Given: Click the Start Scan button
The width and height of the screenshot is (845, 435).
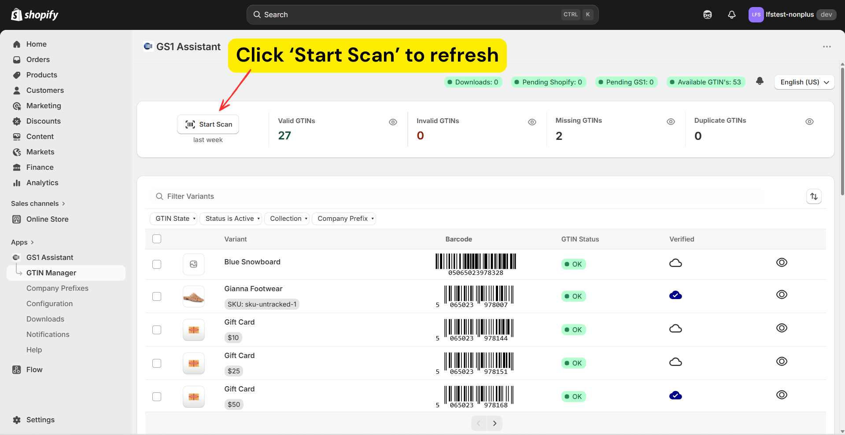Looking at the screenshot, I should point(208,124).
